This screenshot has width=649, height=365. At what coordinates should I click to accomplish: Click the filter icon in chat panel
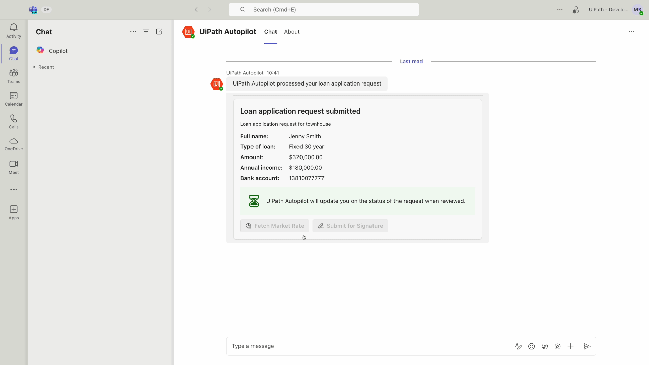click(x=146, y=32)
